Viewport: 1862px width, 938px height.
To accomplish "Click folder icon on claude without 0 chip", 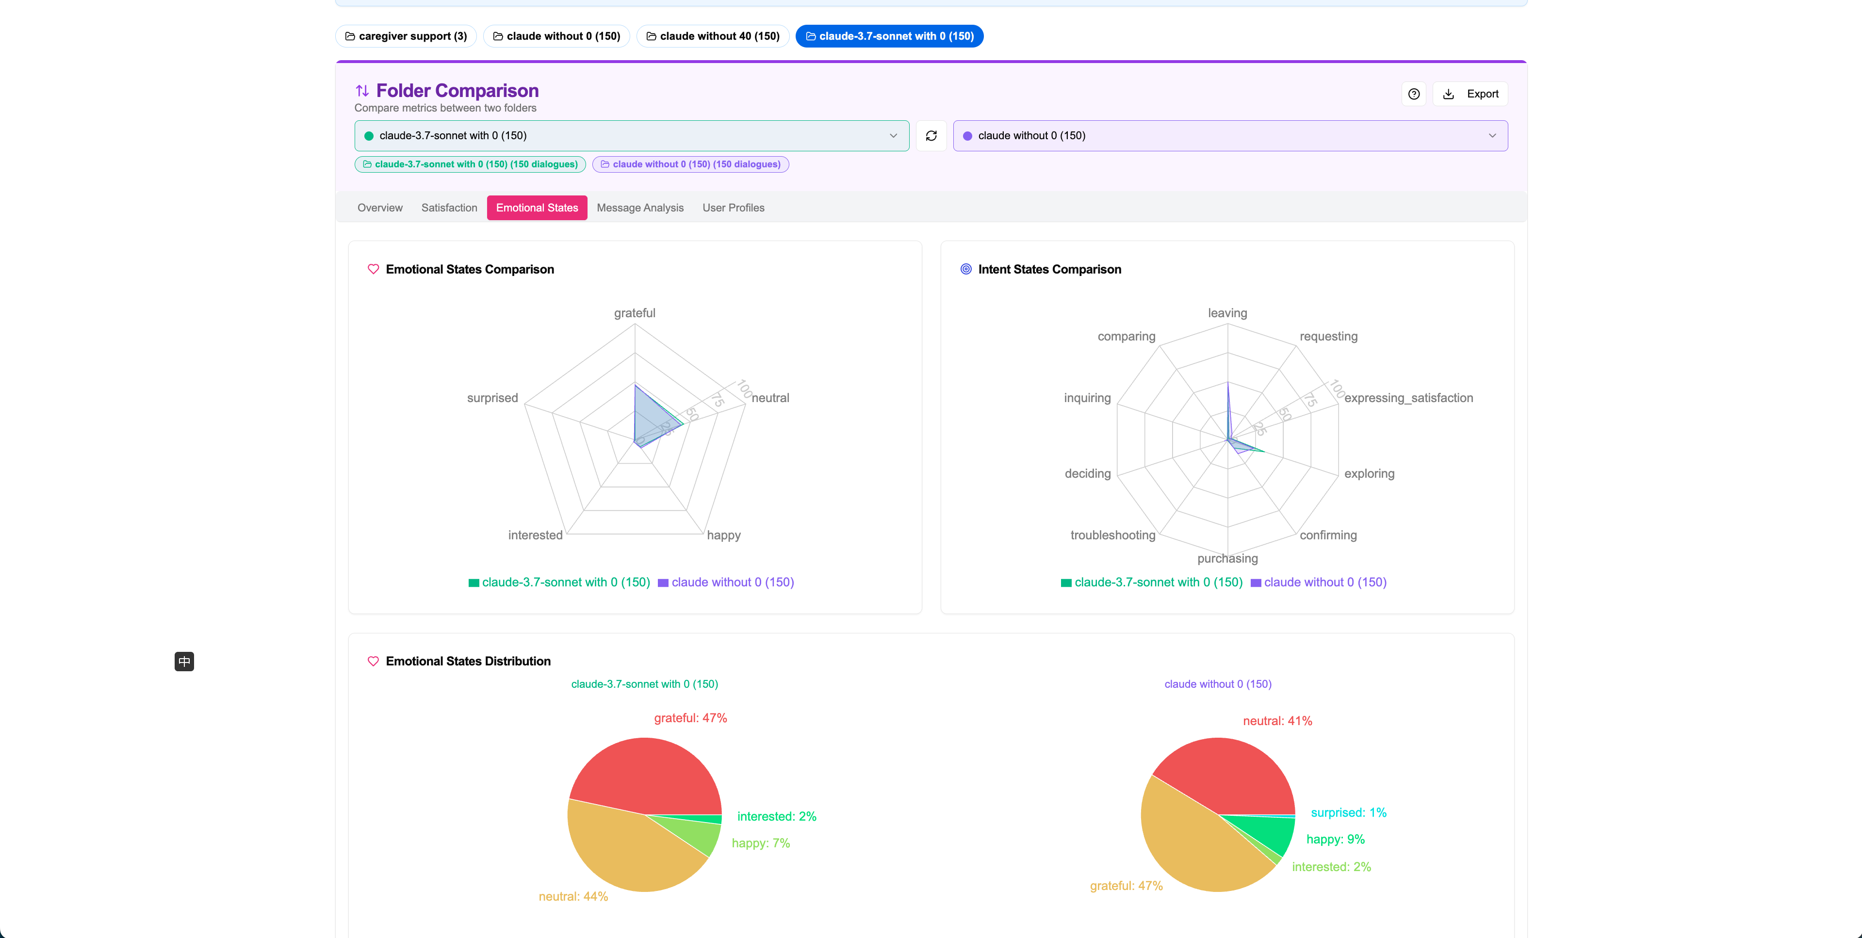I will point(498,36).
